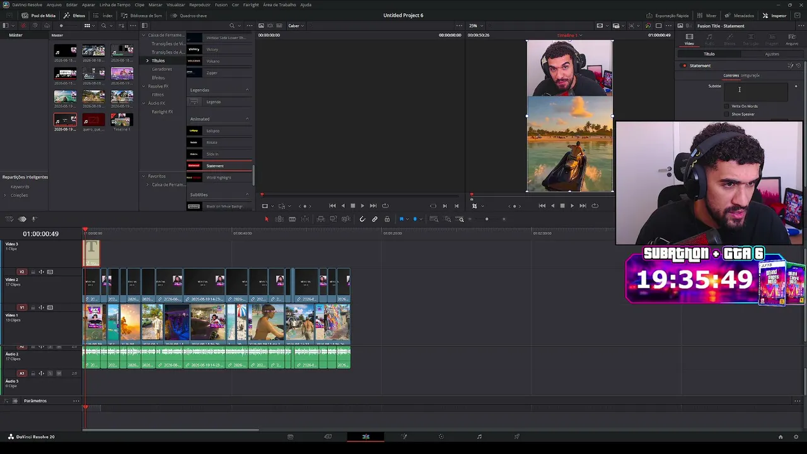Image resolution: width=807 pixels, height=454 pixels.
Task: Switch to the Ajustes tab in Inspector
Action: (x=772, y=54)
